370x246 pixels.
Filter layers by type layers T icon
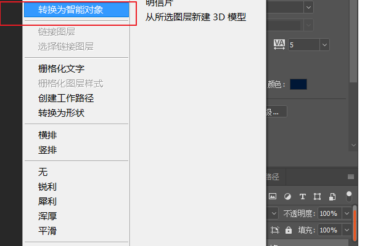click(303, 196)
